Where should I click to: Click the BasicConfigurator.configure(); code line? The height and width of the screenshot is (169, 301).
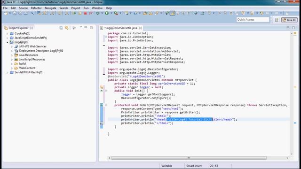(x=146, y=98)
